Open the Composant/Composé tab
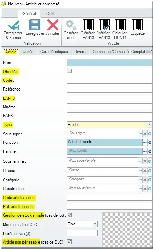This screenshot has height=249, width=153. click(110, 52)
